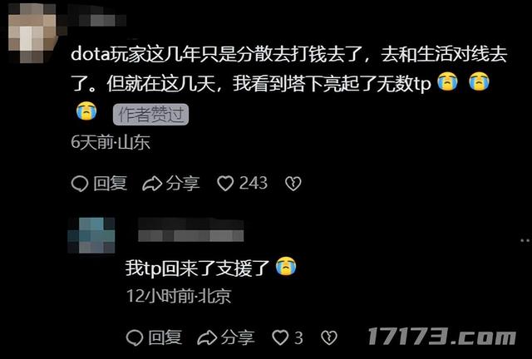Image resolution: width=532 pixels, height=359 pixels.
Task: Open the top commenter's pixelated avatar
Action: coord(33,32)
